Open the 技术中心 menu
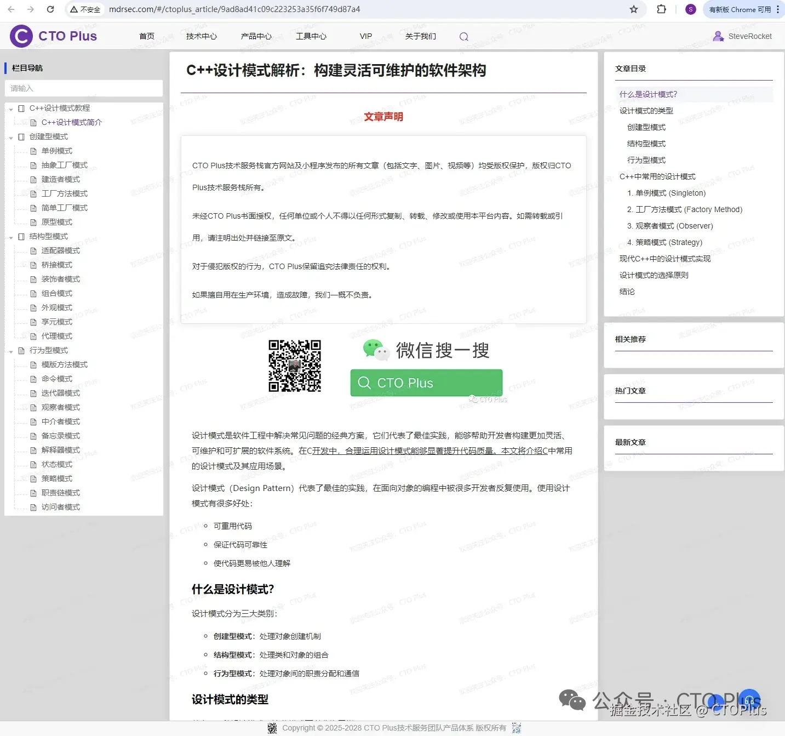The width and height of the screenshot is (785, 736). [x=201, y=36]
